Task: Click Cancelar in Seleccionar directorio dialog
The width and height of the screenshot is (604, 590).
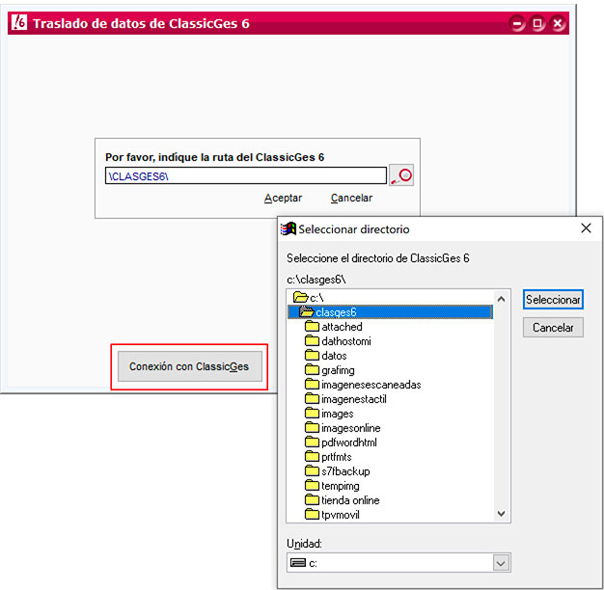Action: (553, 328)
